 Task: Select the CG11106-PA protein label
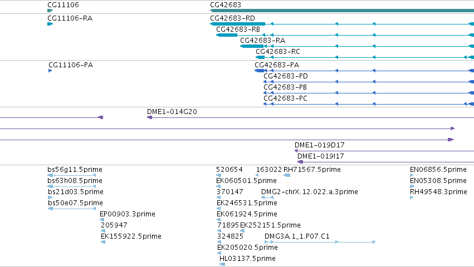(x=71, y=65)
